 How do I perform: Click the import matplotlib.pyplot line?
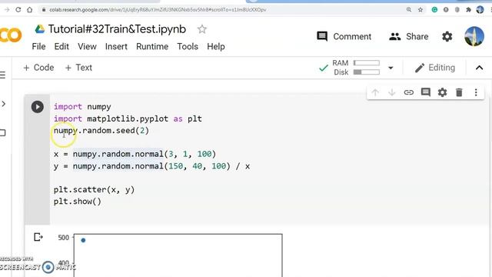(128, 118)
